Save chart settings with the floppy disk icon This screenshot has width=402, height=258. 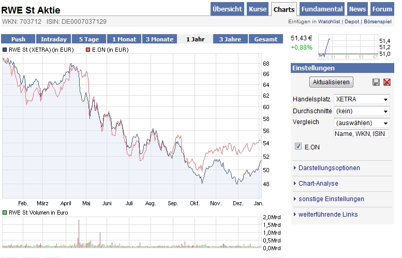tap(376, 82)
